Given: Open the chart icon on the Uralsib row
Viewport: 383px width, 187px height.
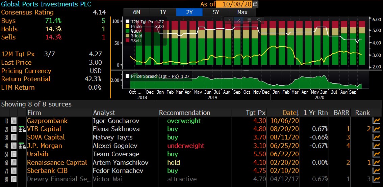Looking at the screenshot, I should [x=376, y=154].
